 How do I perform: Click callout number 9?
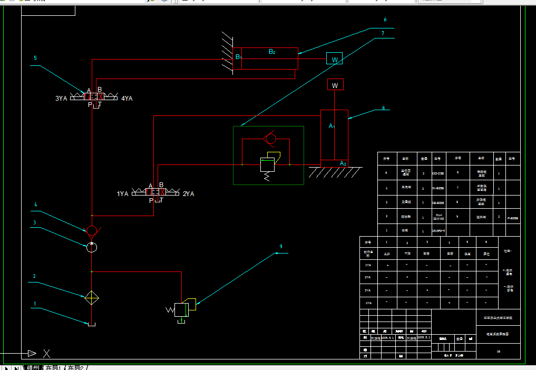[x=281, y=246]
